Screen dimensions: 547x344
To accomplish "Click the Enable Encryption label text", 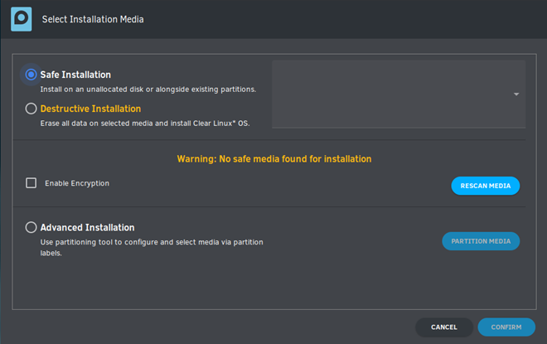I will click(x=77, y=183).
